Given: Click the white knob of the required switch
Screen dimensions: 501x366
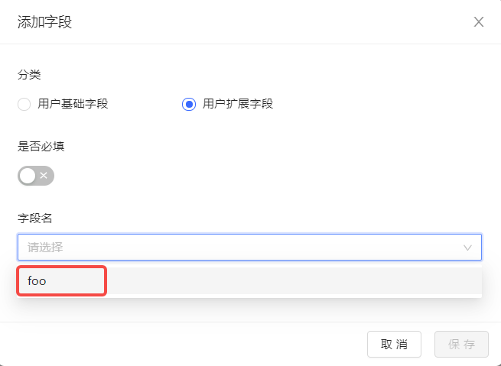Looking at the screenshot, I should coord(28,176).
